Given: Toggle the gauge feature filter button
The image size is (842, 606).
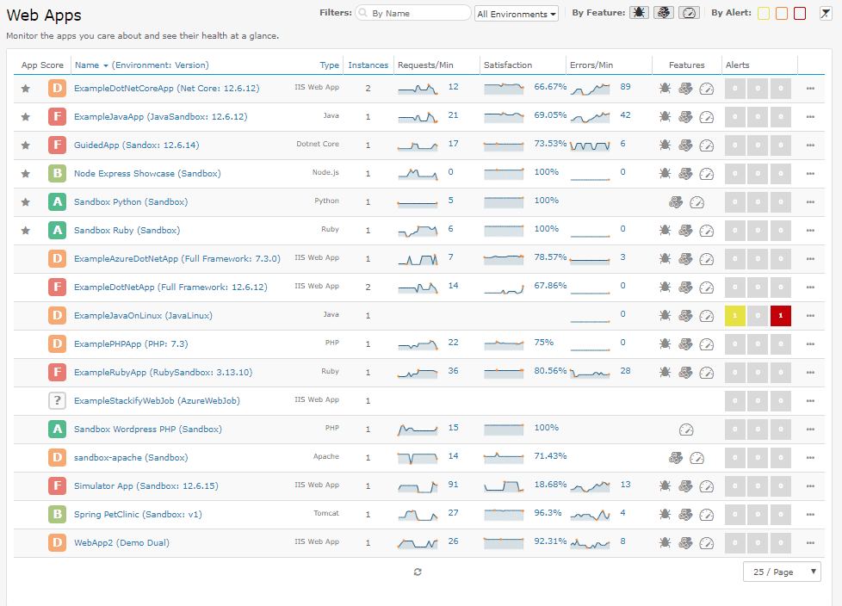Looking at the screenshot, I should tap(689, 13).
